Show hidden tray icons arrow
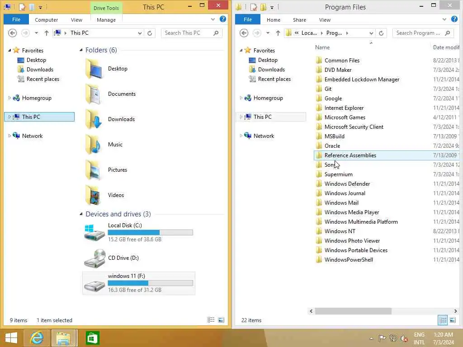This screenshot has width=463, height=347. point(371,338)
